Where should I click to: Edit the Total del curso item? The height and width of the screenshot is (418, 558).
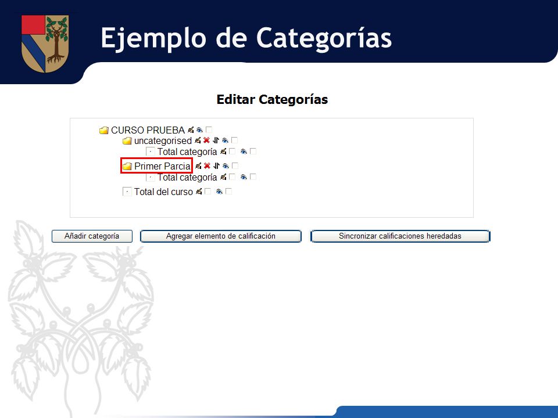(199, 192)
